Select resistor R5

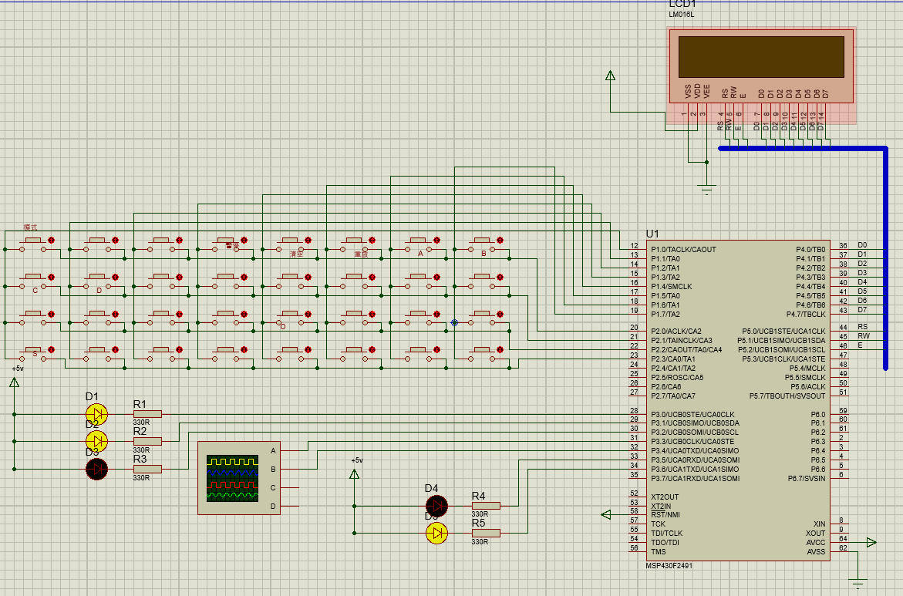(486, 534)
